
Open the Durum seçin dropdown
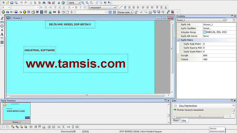click(x=131, y=12)
